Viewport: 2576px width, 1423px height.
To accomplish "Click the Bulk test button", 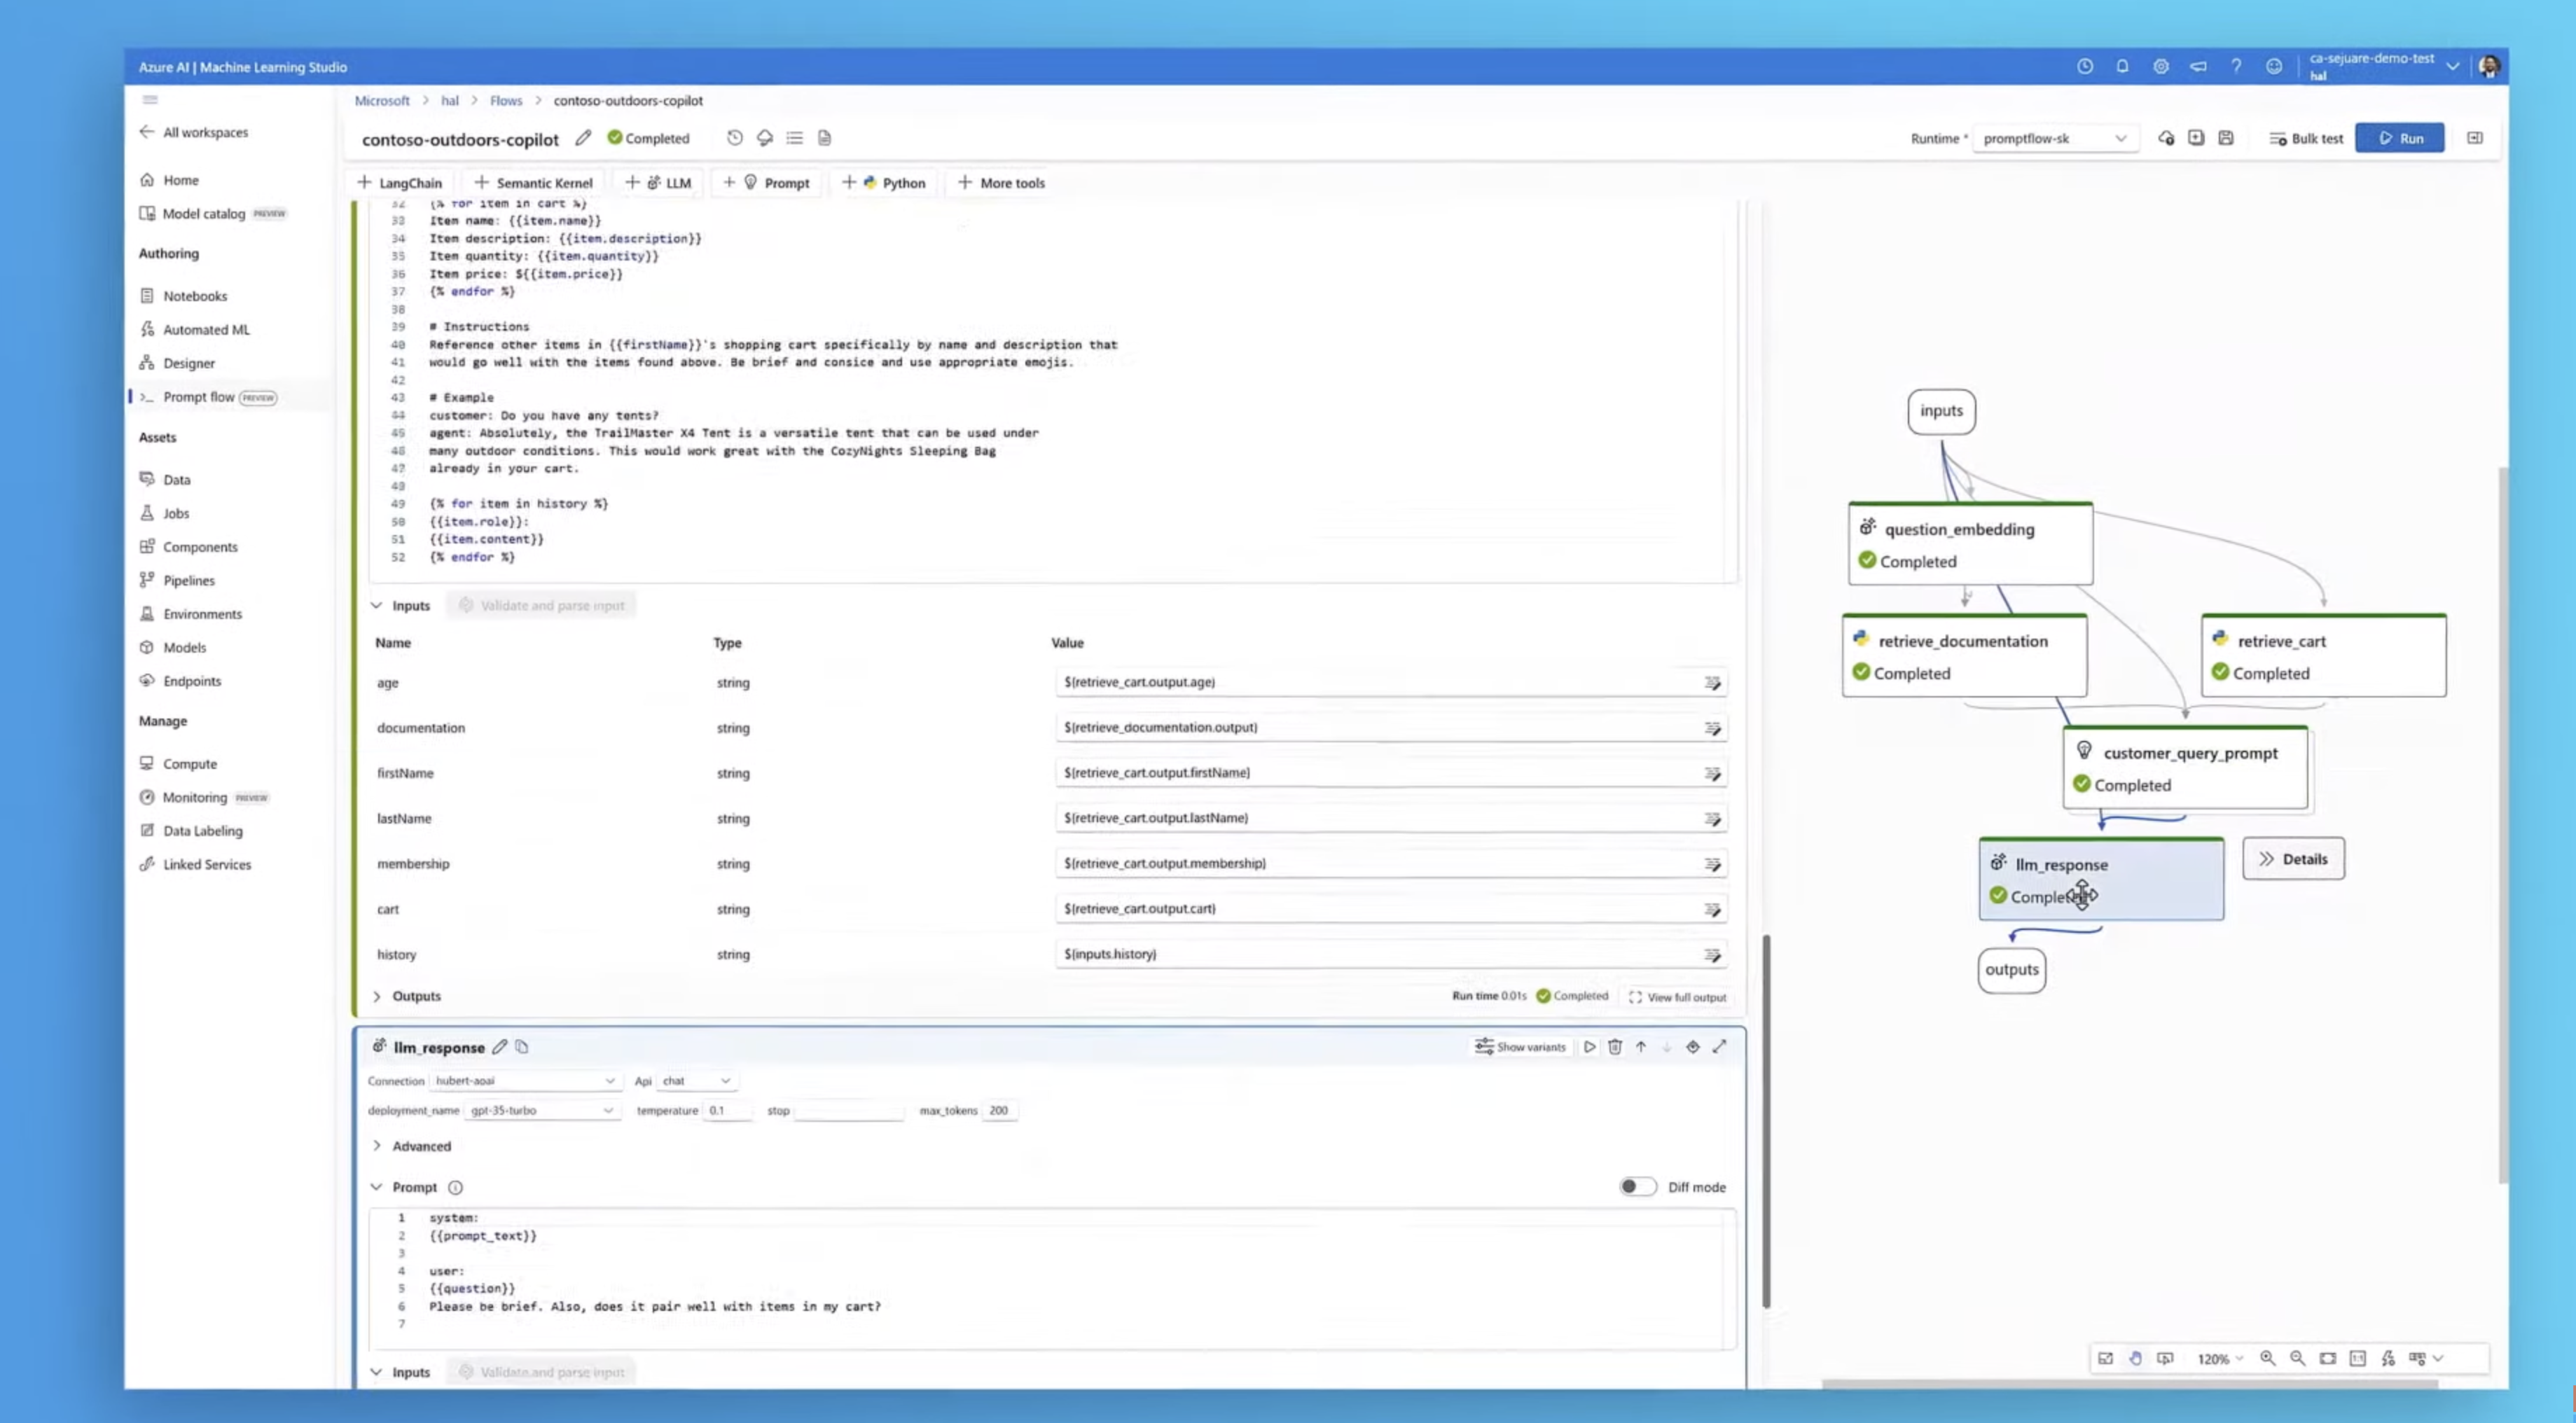I will pyautogui.click(x=2306, y=138).
